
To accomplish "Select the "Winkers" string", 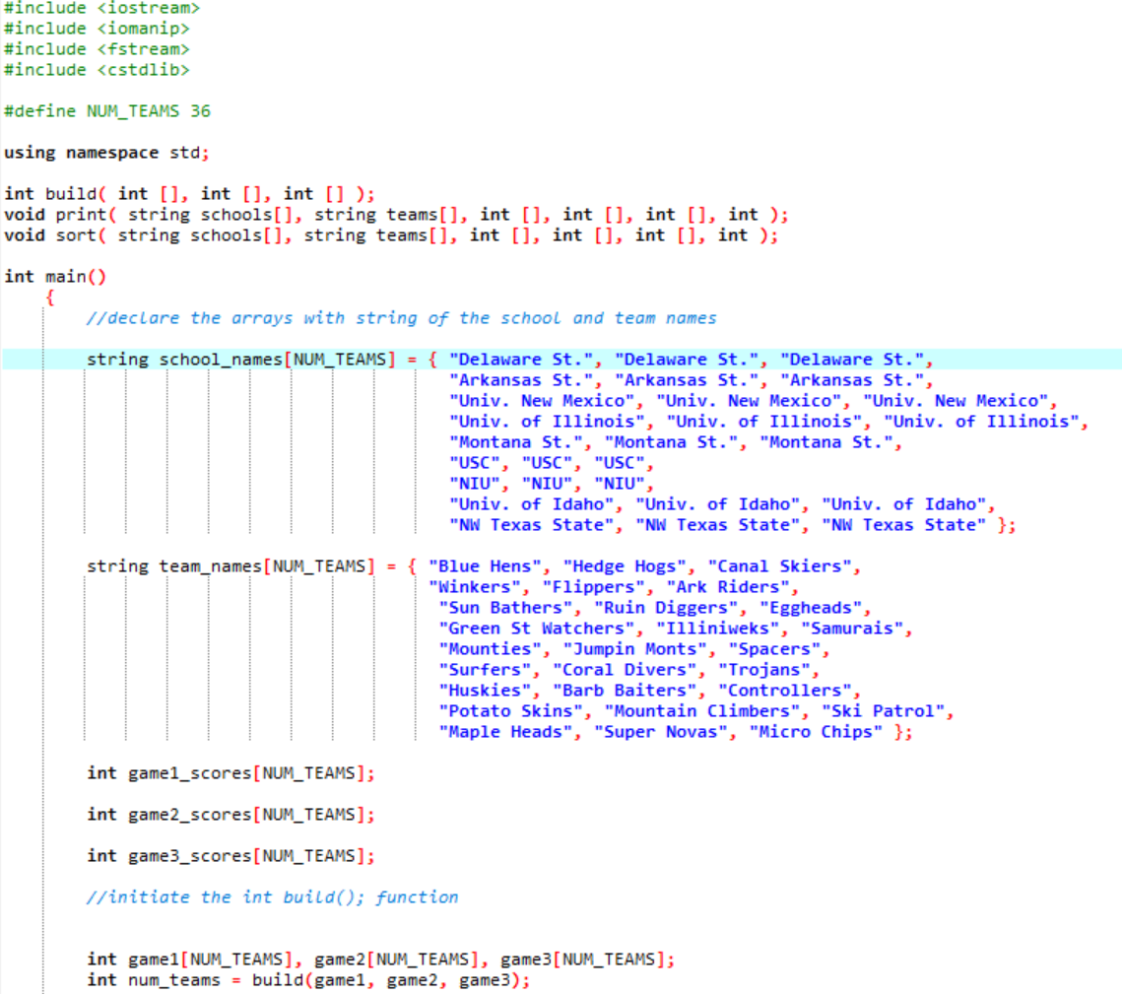I will [475, 587].
